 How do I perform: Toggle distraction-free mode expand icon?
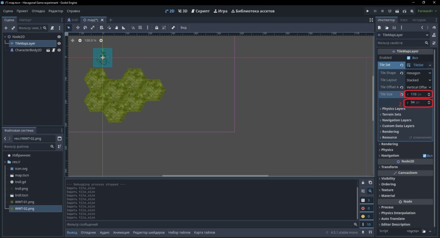(x=371, y=20)
